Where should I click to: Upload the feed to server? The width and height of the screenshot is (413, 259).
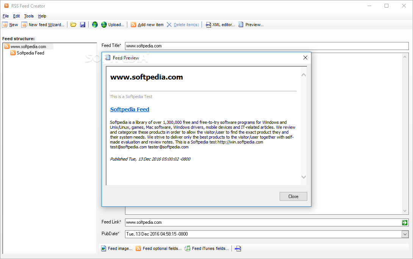pos(113,25)
